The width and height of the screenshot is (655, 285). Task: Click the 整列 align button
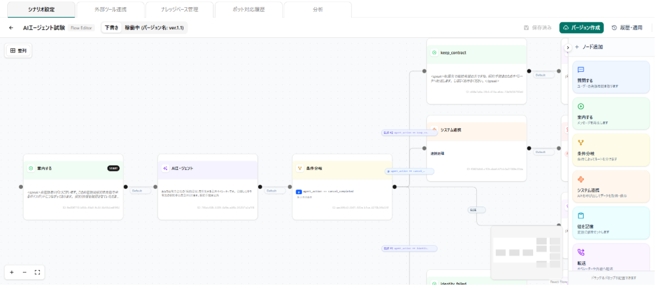point(19,50)
